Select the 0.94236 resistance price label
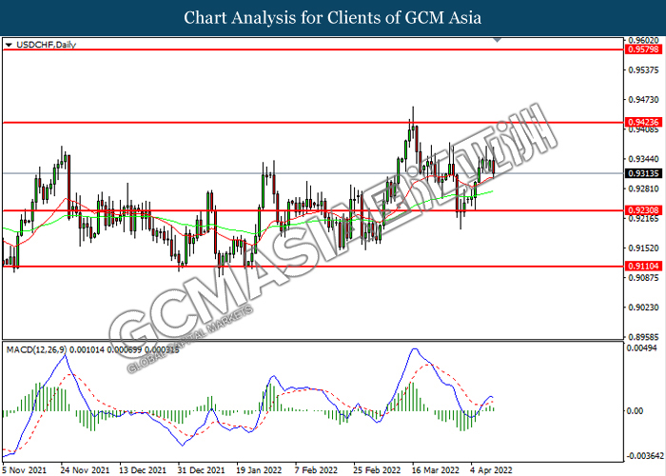 coord(643,123)
